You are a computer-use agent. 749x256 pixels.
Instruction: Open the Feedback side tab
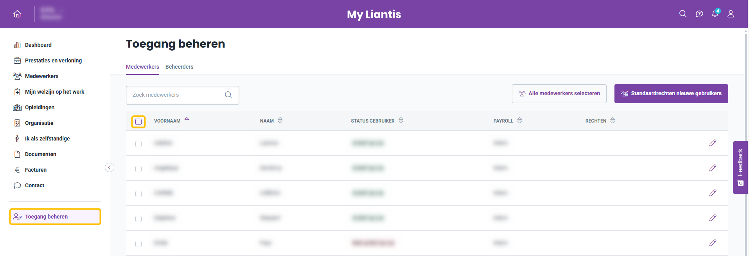[740, 167]
